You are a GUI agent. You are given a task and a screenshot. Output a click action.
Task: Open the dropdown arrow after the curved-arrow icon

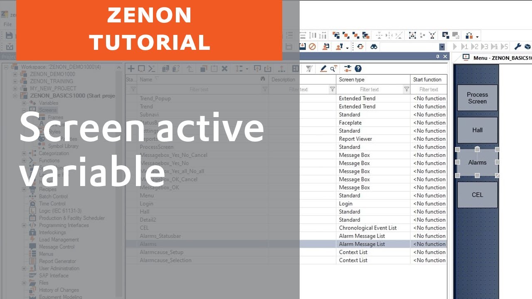point(477,37)
